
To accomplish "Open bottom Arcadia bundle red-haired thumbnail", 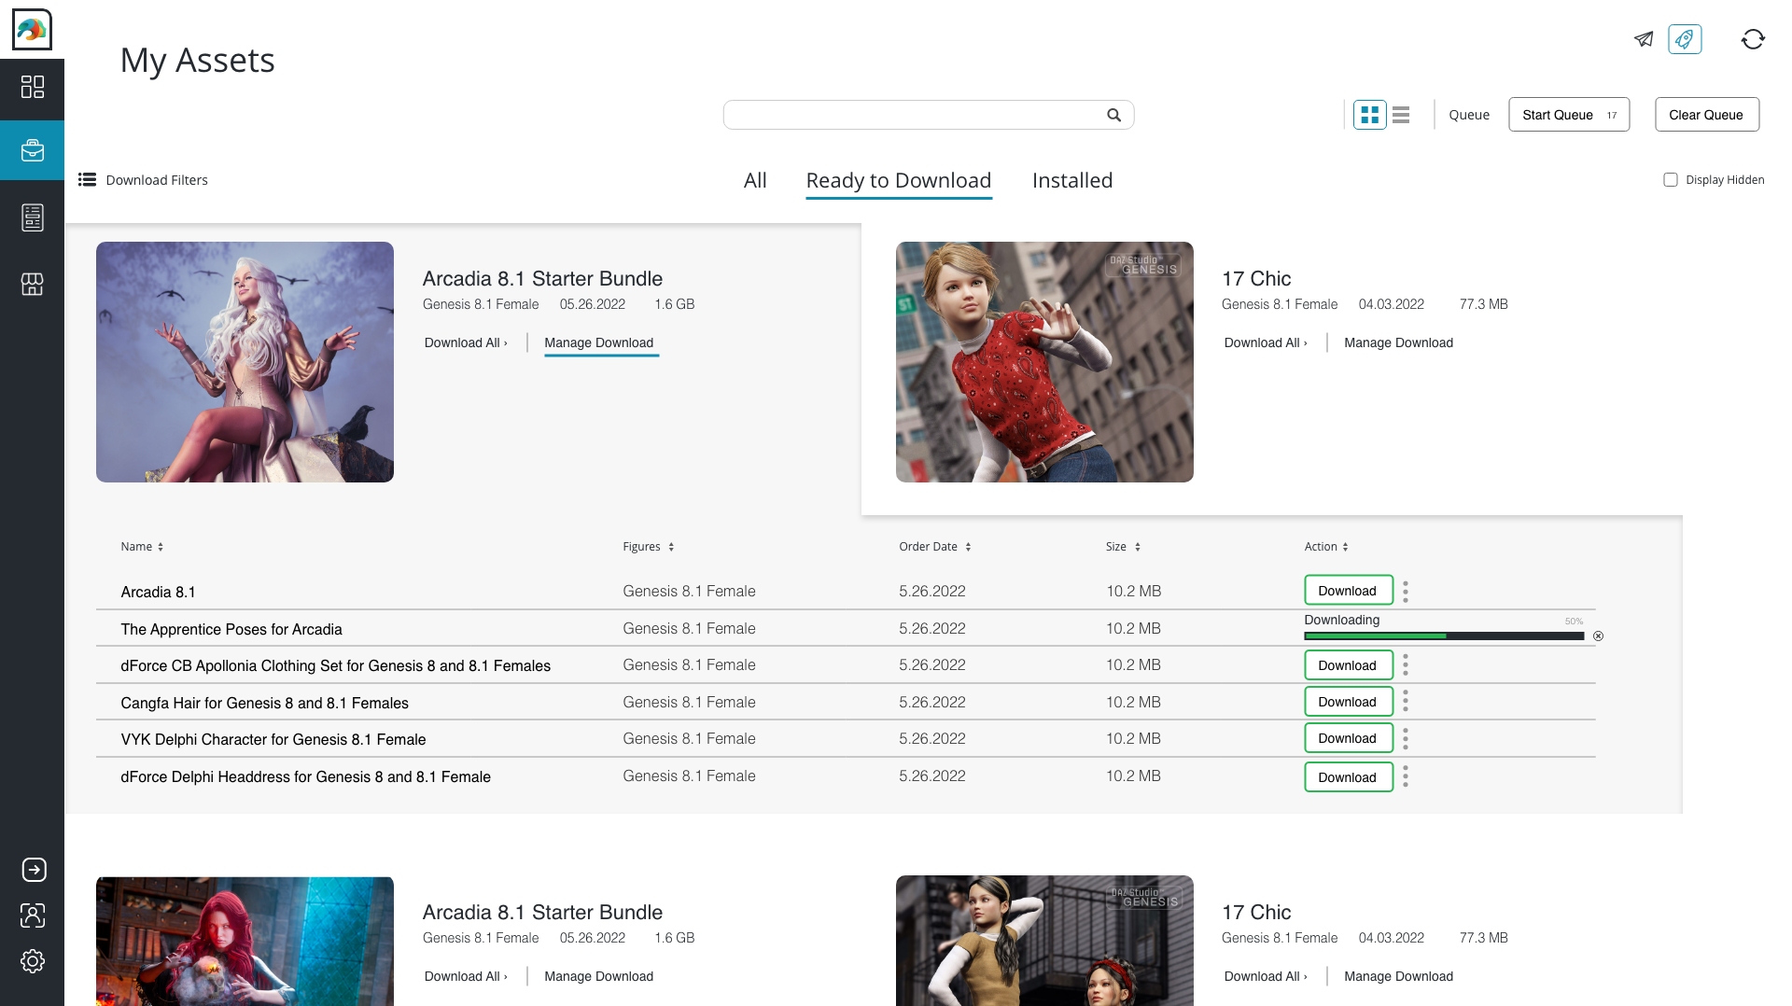I will (x=245, y=941).
